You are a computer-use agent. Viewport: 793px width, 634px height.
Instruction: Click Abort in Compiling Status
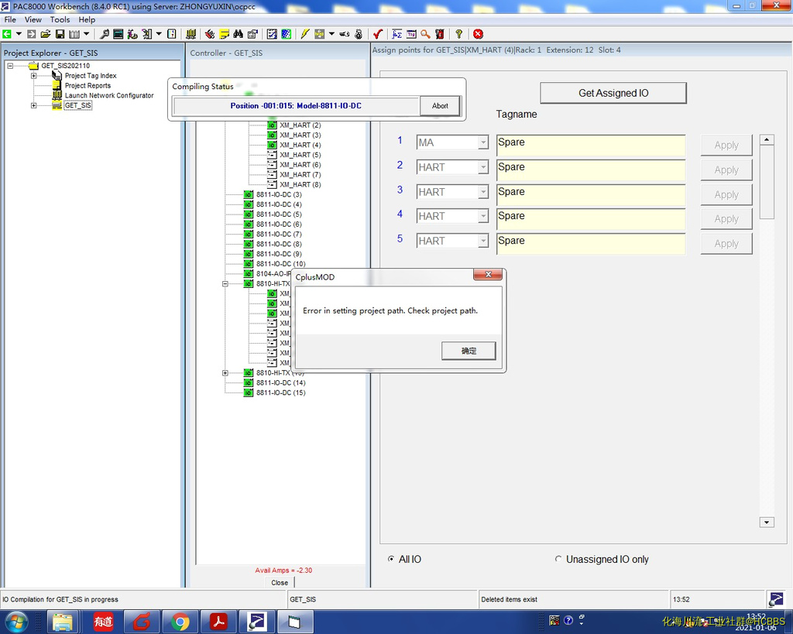point(440,105)
